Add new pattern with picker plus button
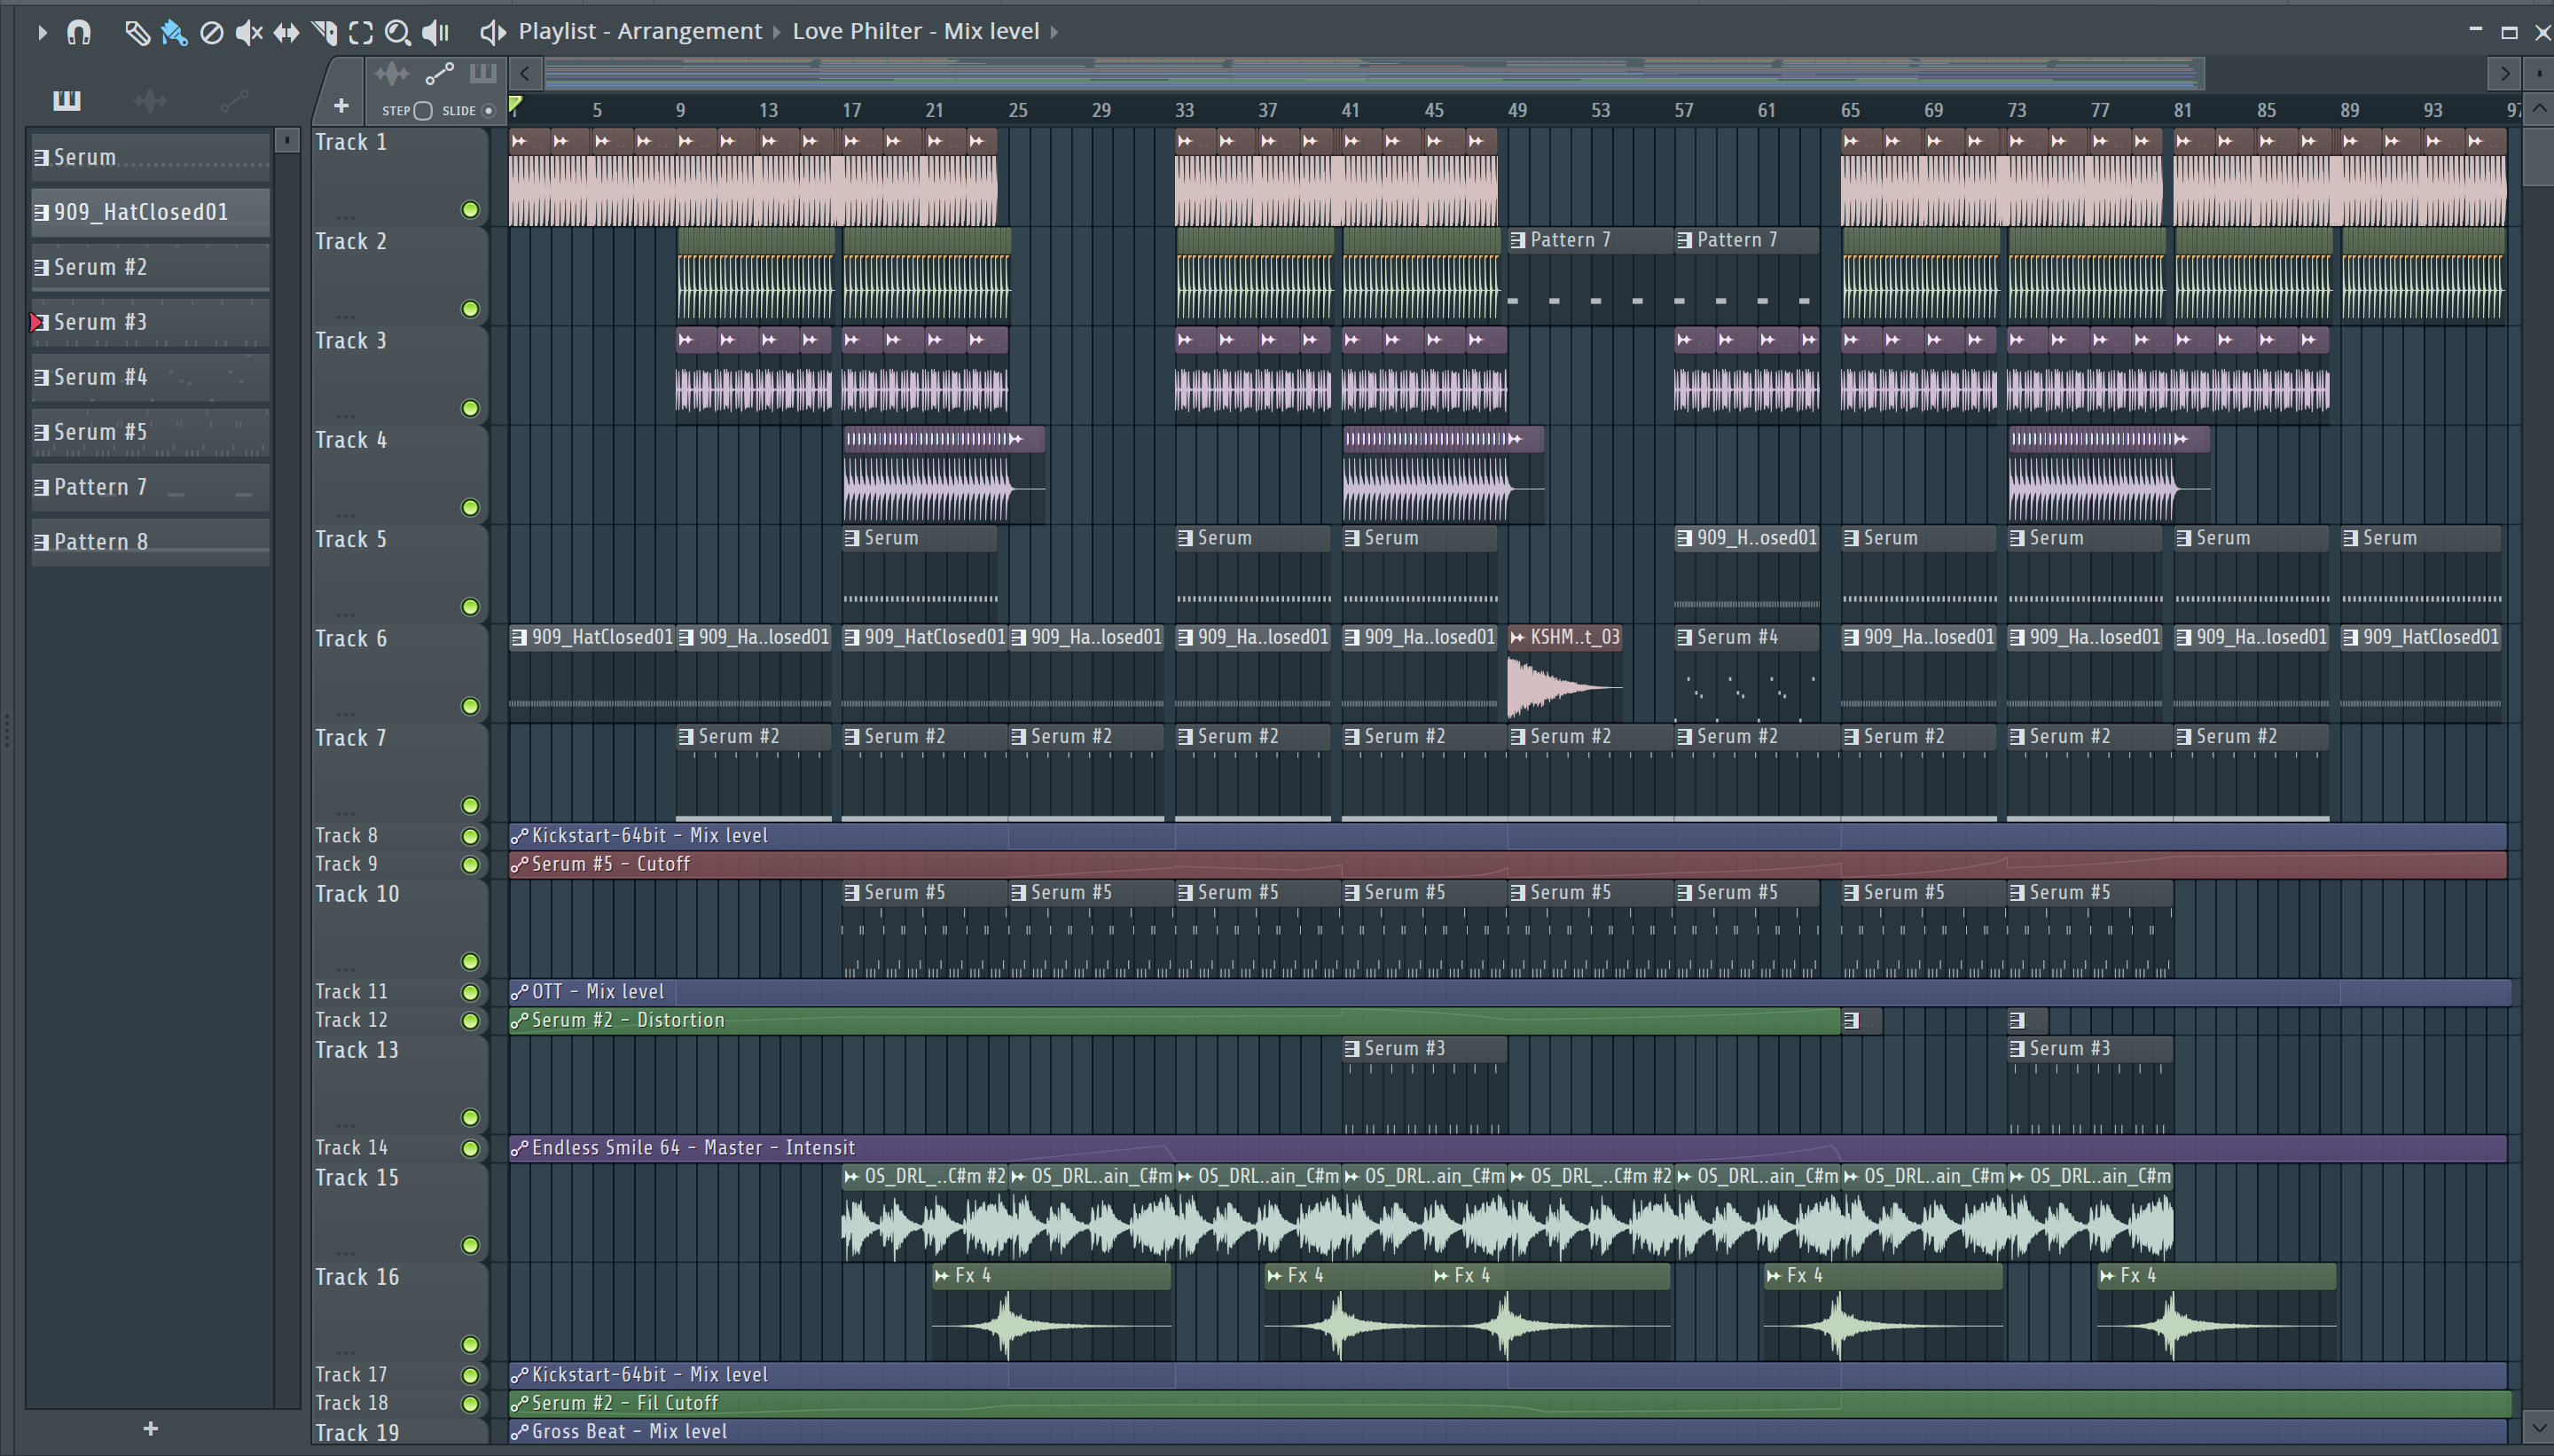 pyautogui.click(x=150, y=1428)
